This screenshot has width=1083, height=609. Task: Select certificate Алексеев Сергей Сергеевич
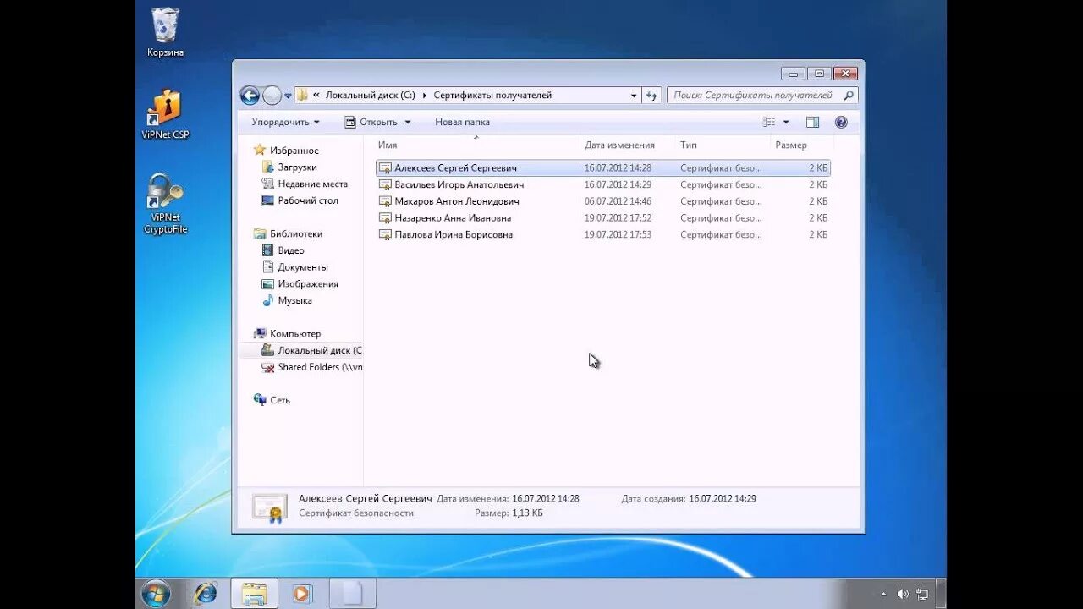tap(602, 168)
